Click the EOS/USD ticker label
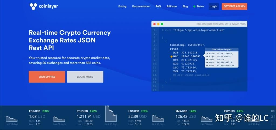 [35, 111]
